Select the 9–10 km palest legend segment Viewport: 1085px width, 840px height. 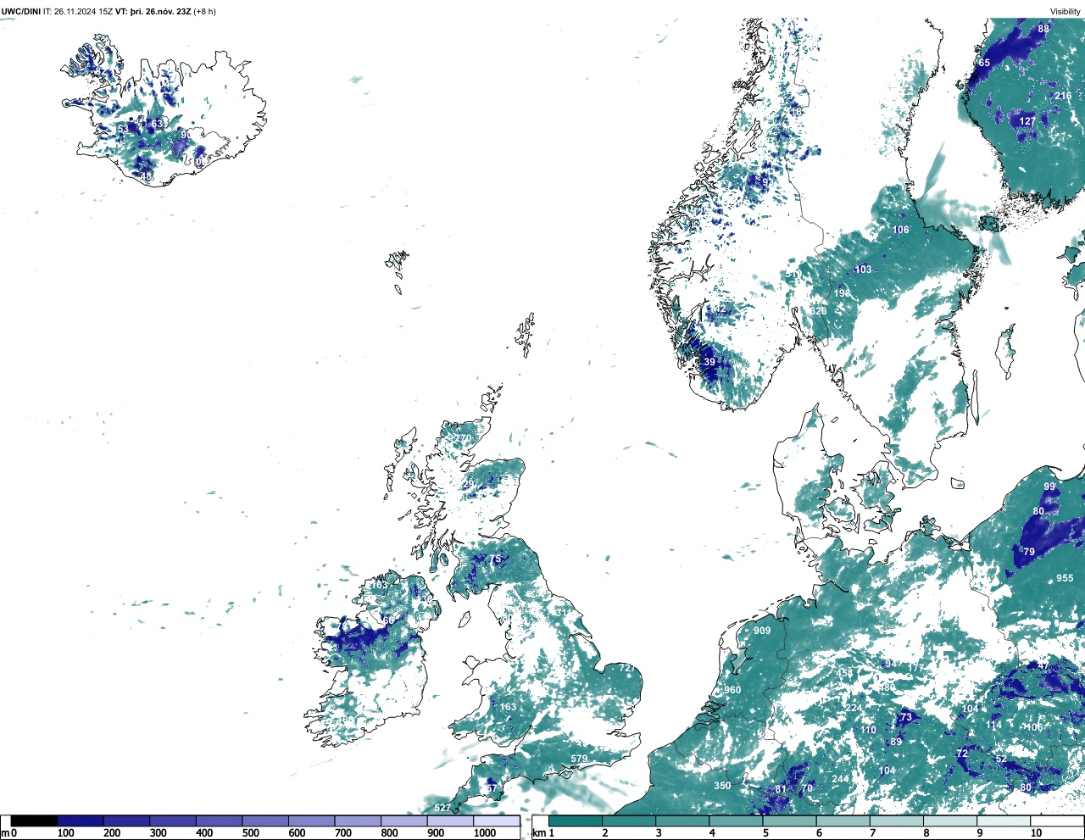(x=1004, y=821)
